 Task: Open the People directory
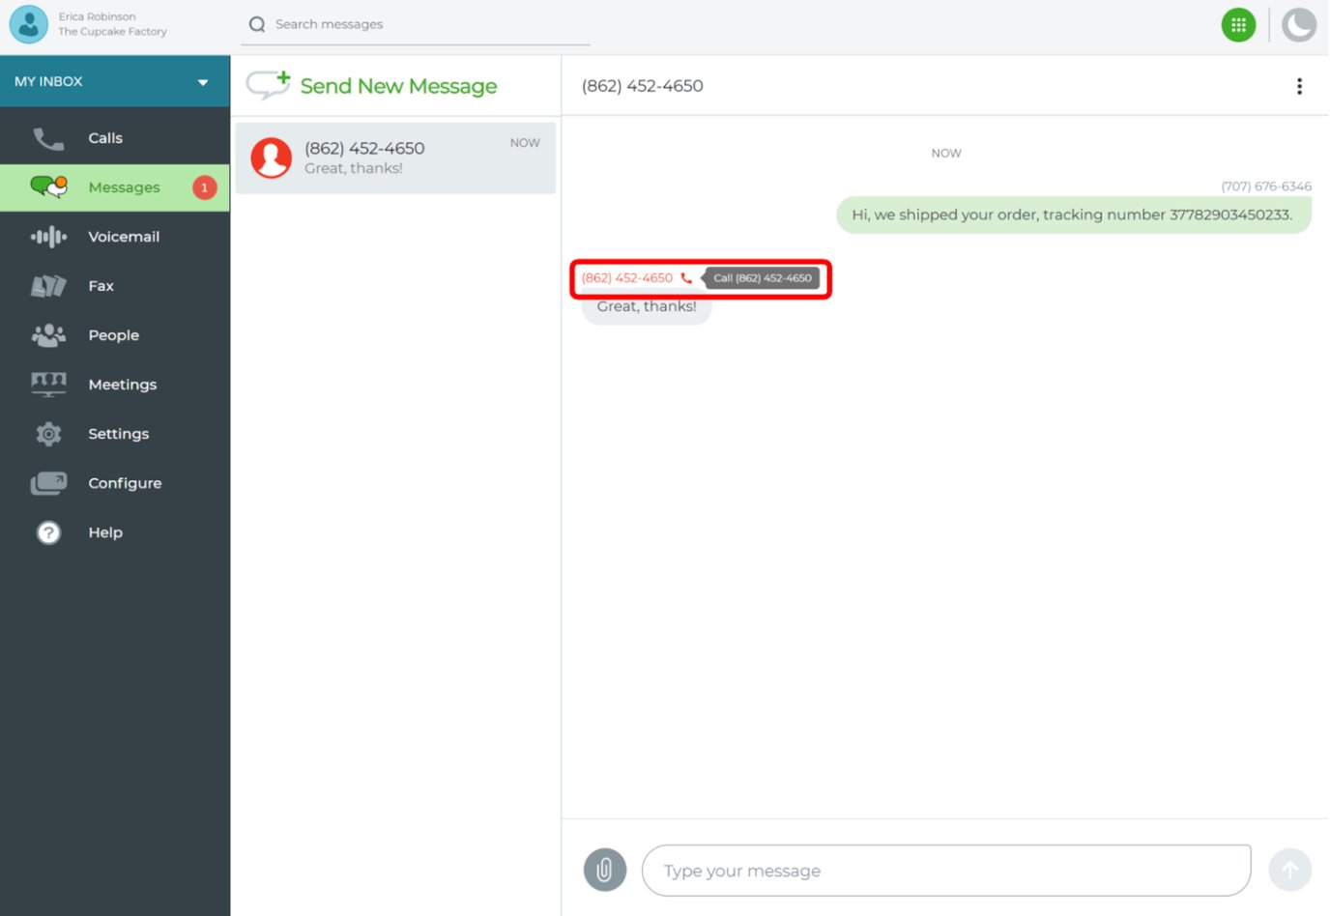[112, 334]
